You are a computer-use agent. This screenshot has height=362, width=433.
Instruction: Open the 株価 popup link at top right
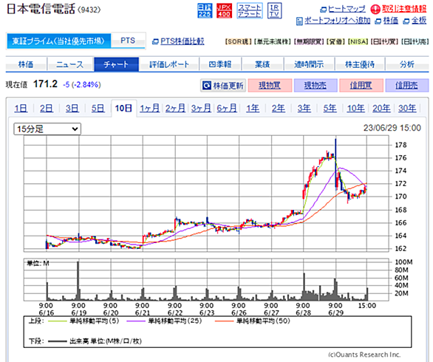390,21
